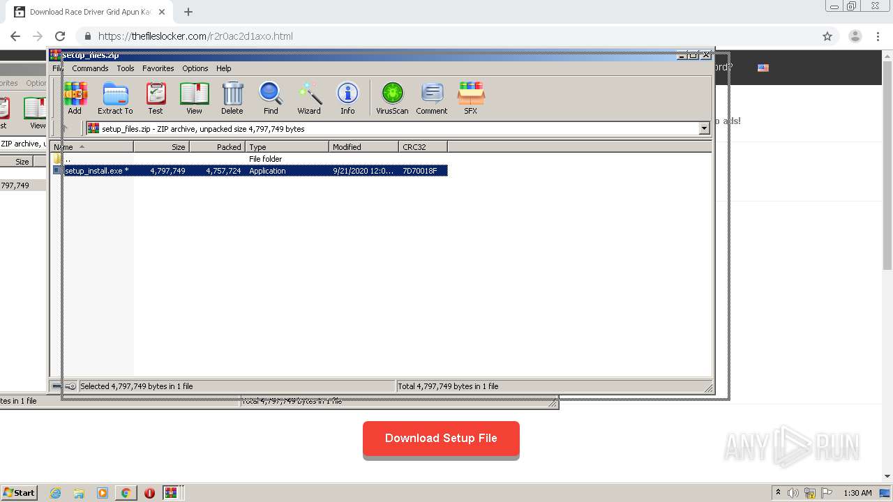This screenshot has height=502, width=893.
Task: Open the Favorites menu
Action: tap(158, 68)
